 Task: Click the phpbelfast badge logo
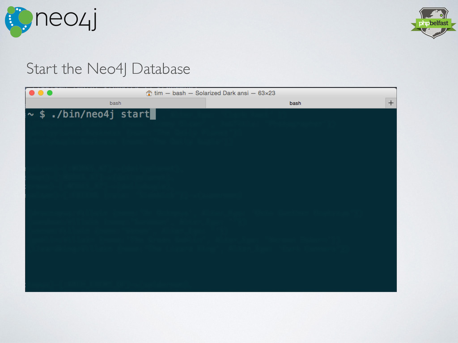click(433, 23)
